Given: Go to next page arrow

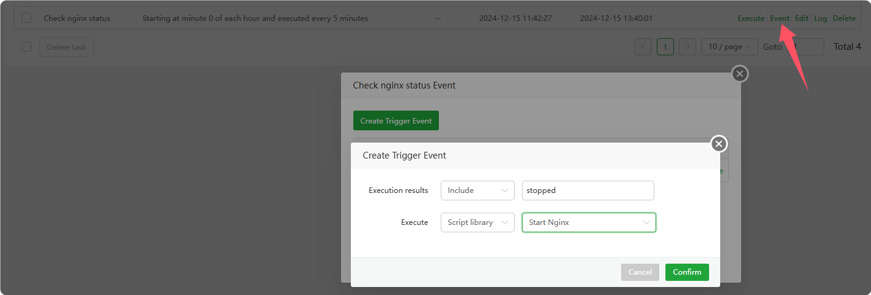Looking at the screenshot, I should [x=688, y=47].
